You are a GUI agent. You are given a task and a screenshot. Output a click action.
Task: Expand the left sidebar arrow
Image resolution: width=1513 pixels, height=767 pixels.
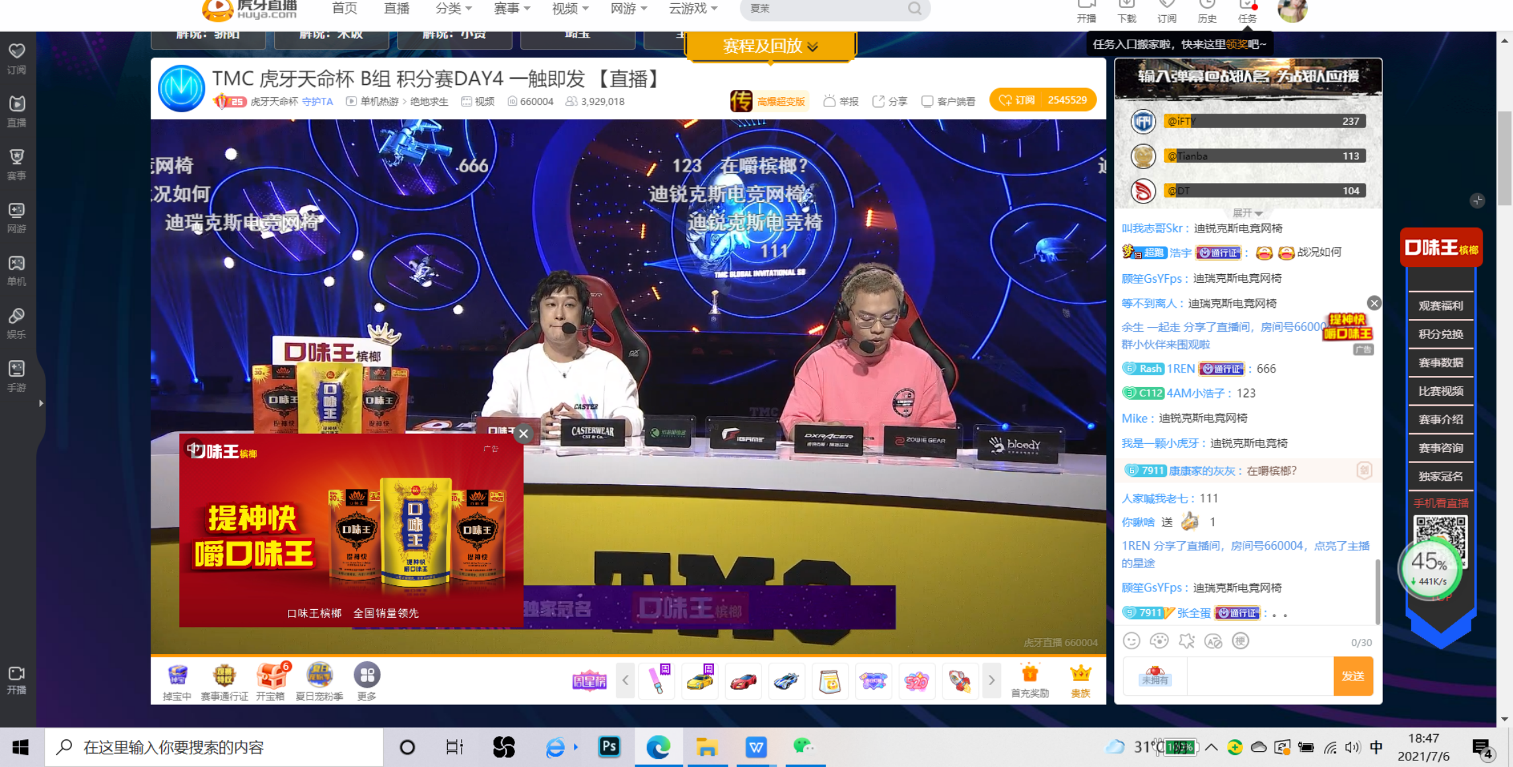point(41,403)
